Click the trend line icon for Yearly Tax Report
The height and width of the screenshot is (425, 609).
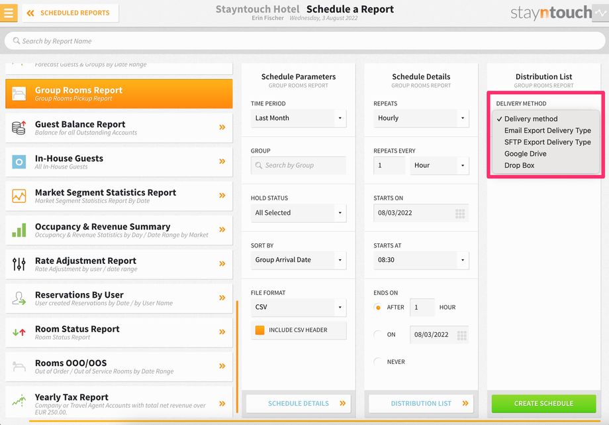[19, 400]
